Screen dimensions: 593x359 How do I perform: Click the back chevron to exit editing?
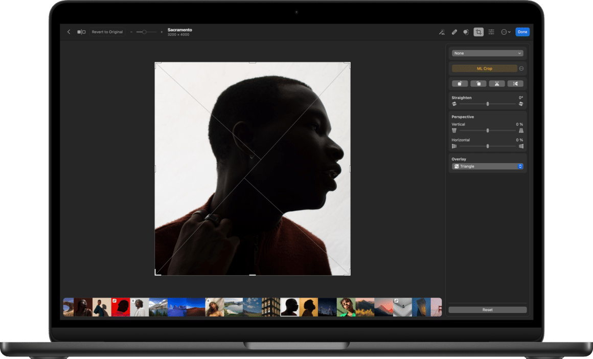(x=69, y=31)
